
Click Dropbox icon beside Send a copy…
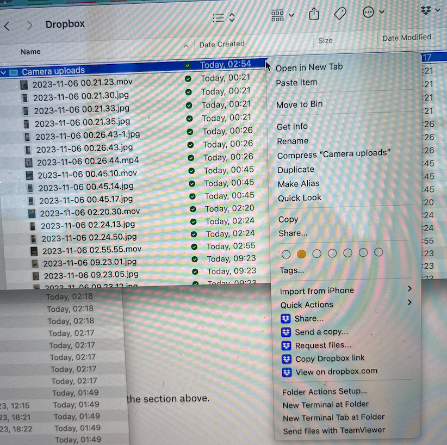pyautogui.click(x=286, y=332)
